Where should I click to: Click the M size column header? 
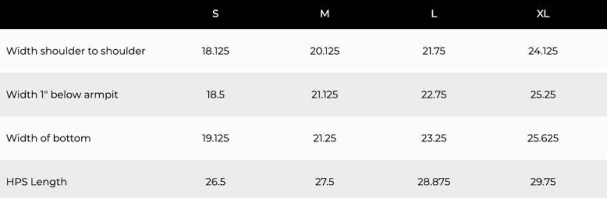click(x=325, y=14)
